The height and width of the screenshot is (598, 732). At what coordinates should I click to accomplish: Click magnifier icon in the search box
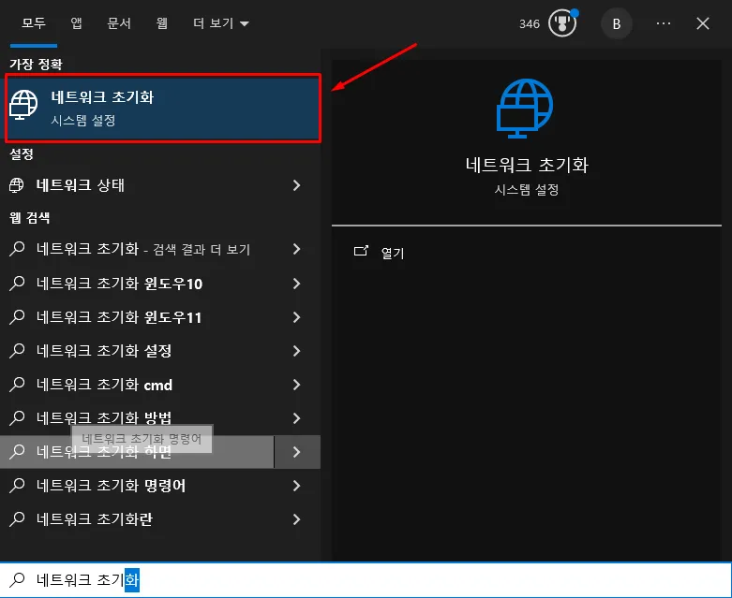click(x=17, y=579)
